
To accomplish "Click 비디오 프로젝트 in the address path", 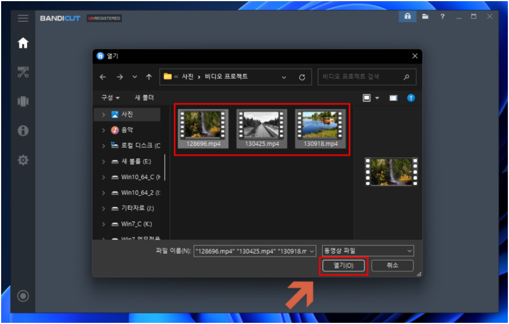I will pyautogui.click(x=226, y=77).
